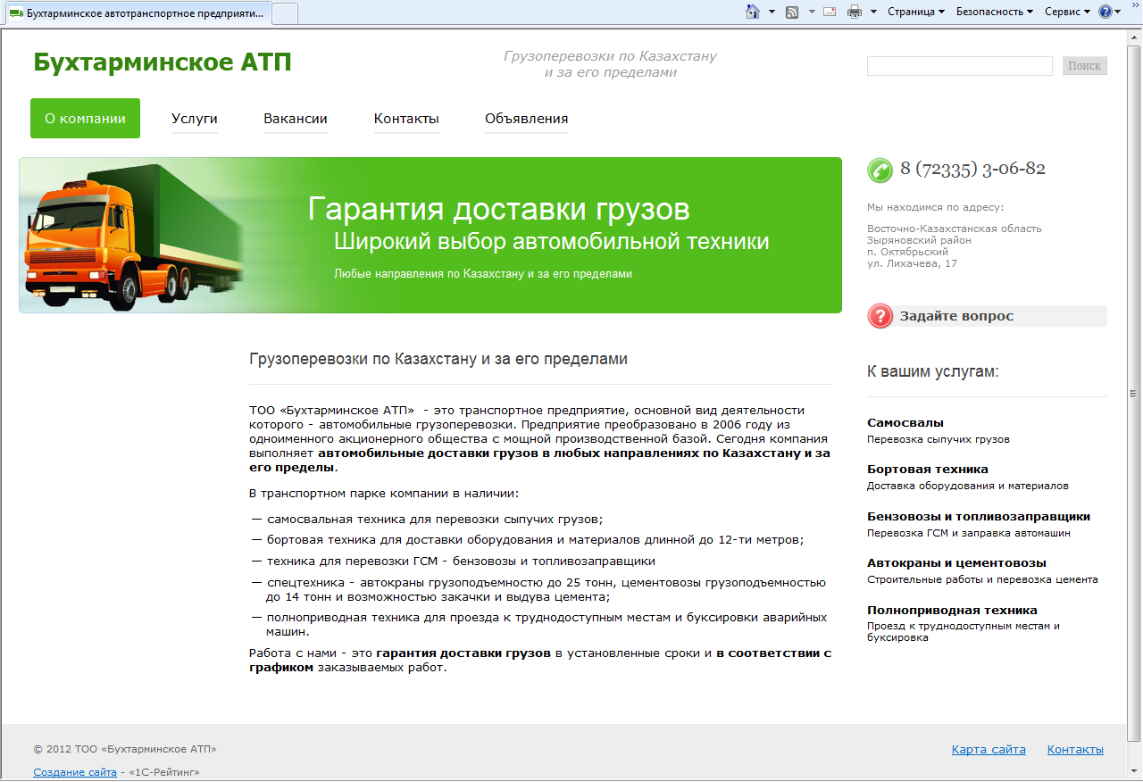This screenshot has height=782, width=1143.
Task: Follow the Карта сайта footer link
Action: tap(989, 750)
